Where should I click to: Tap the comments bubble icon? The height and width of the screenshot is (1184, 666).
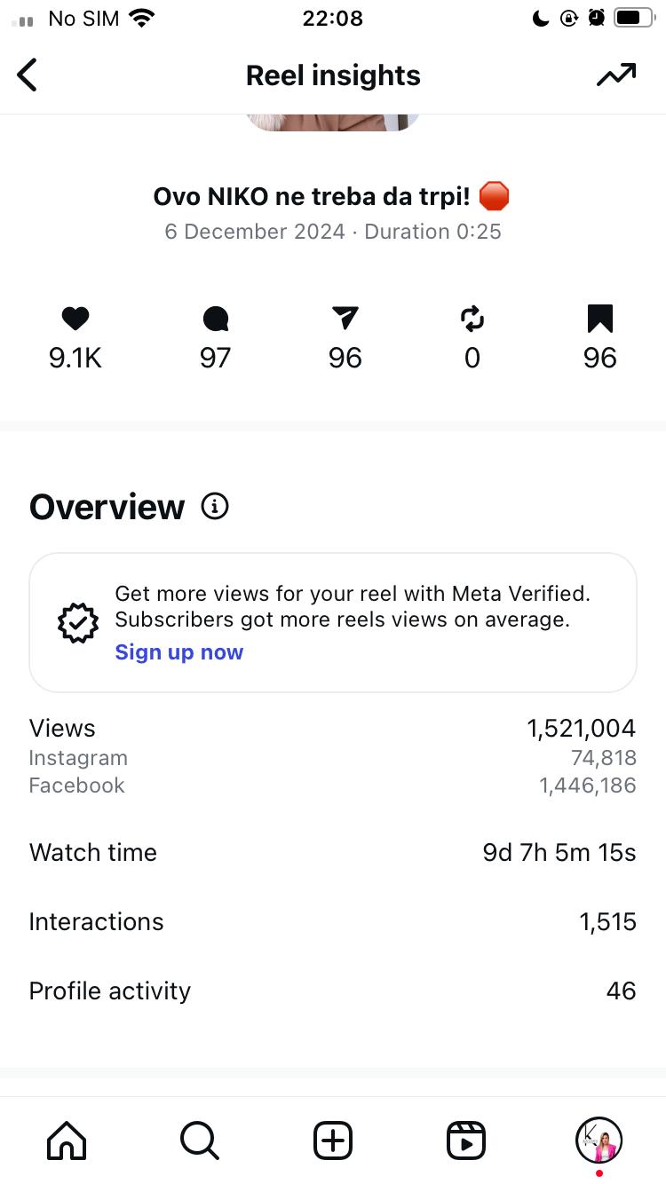[215, 319]
